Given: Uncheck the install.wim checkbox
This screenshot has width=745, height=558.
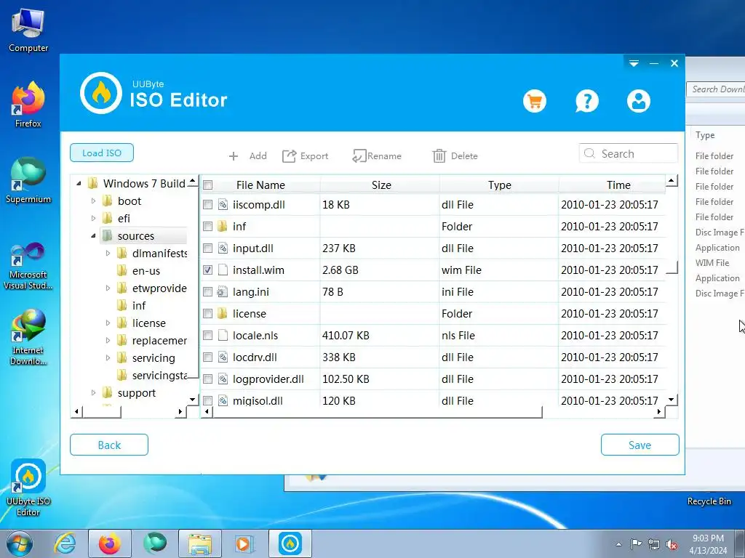Looking at the screenshot, I should 207,270.
